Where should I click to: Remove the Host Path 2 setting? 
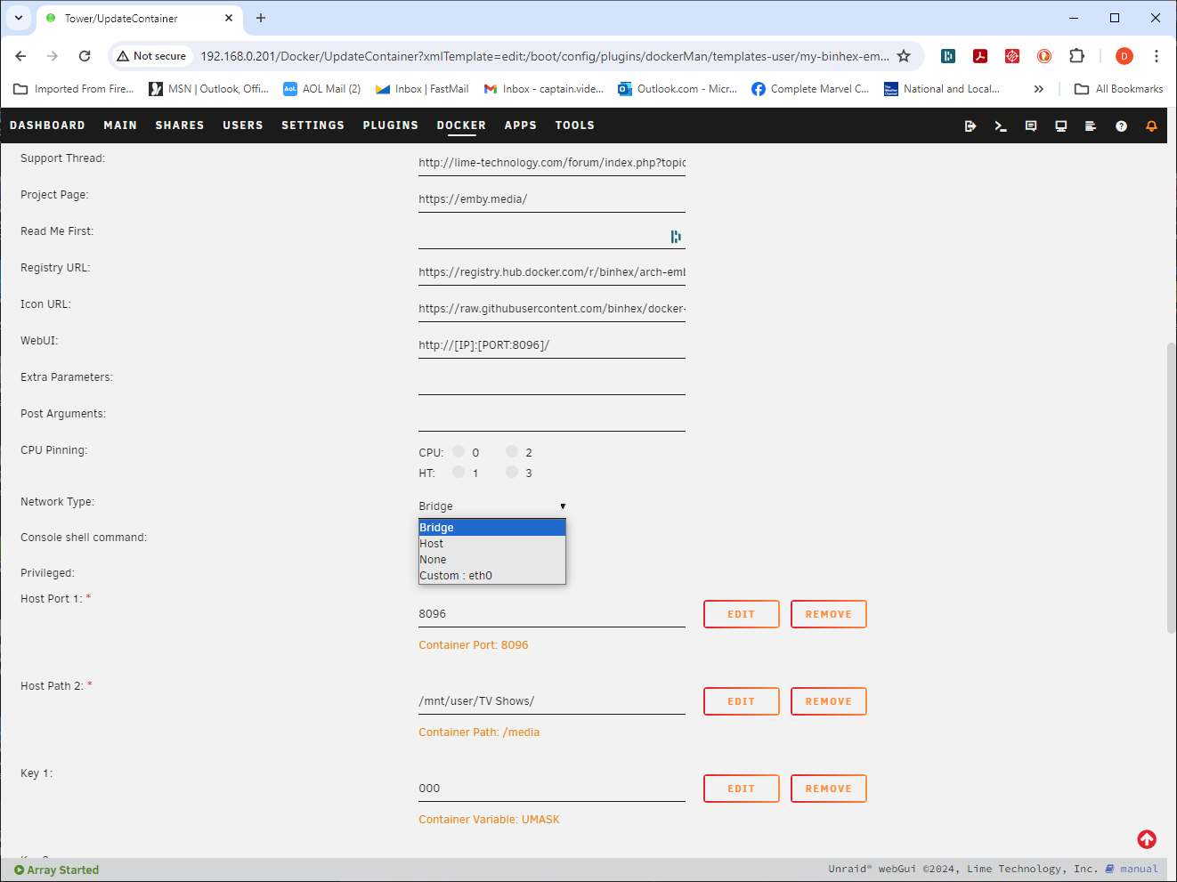pos(829,701)
